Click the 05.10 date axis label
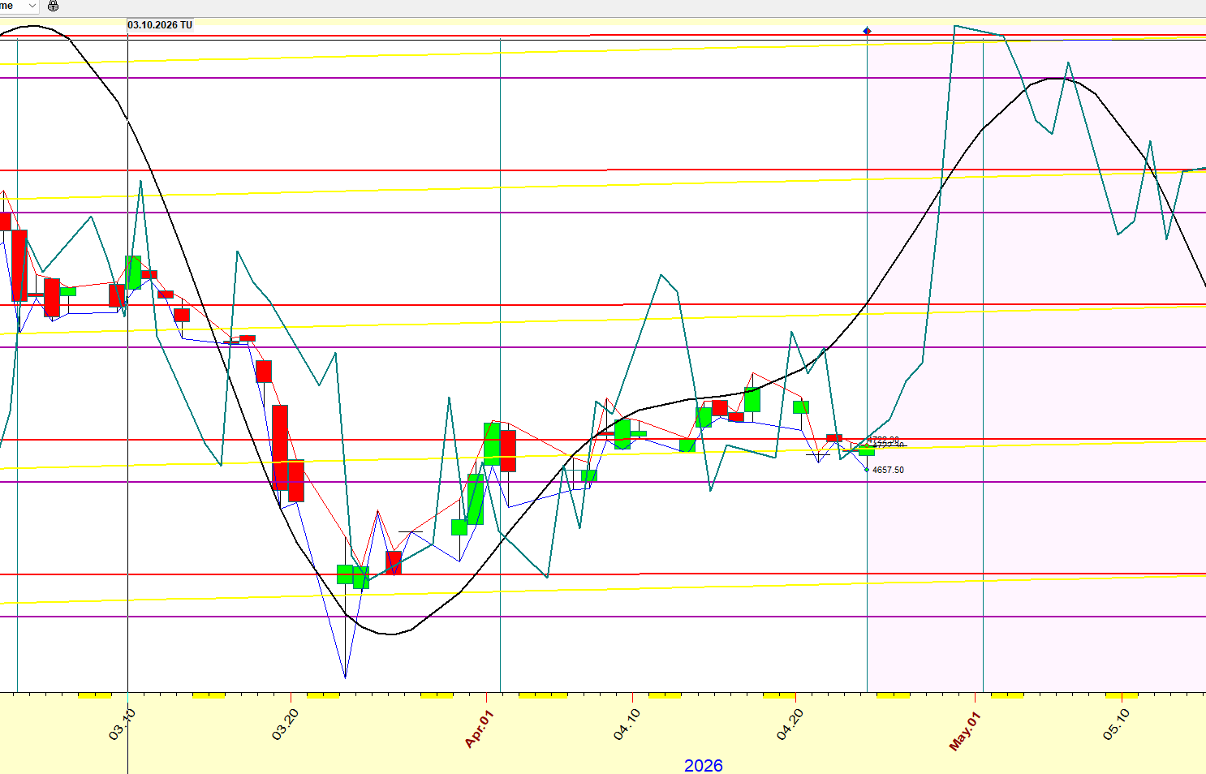This screenshot has width=1206, height=774. click(1116, 725)
